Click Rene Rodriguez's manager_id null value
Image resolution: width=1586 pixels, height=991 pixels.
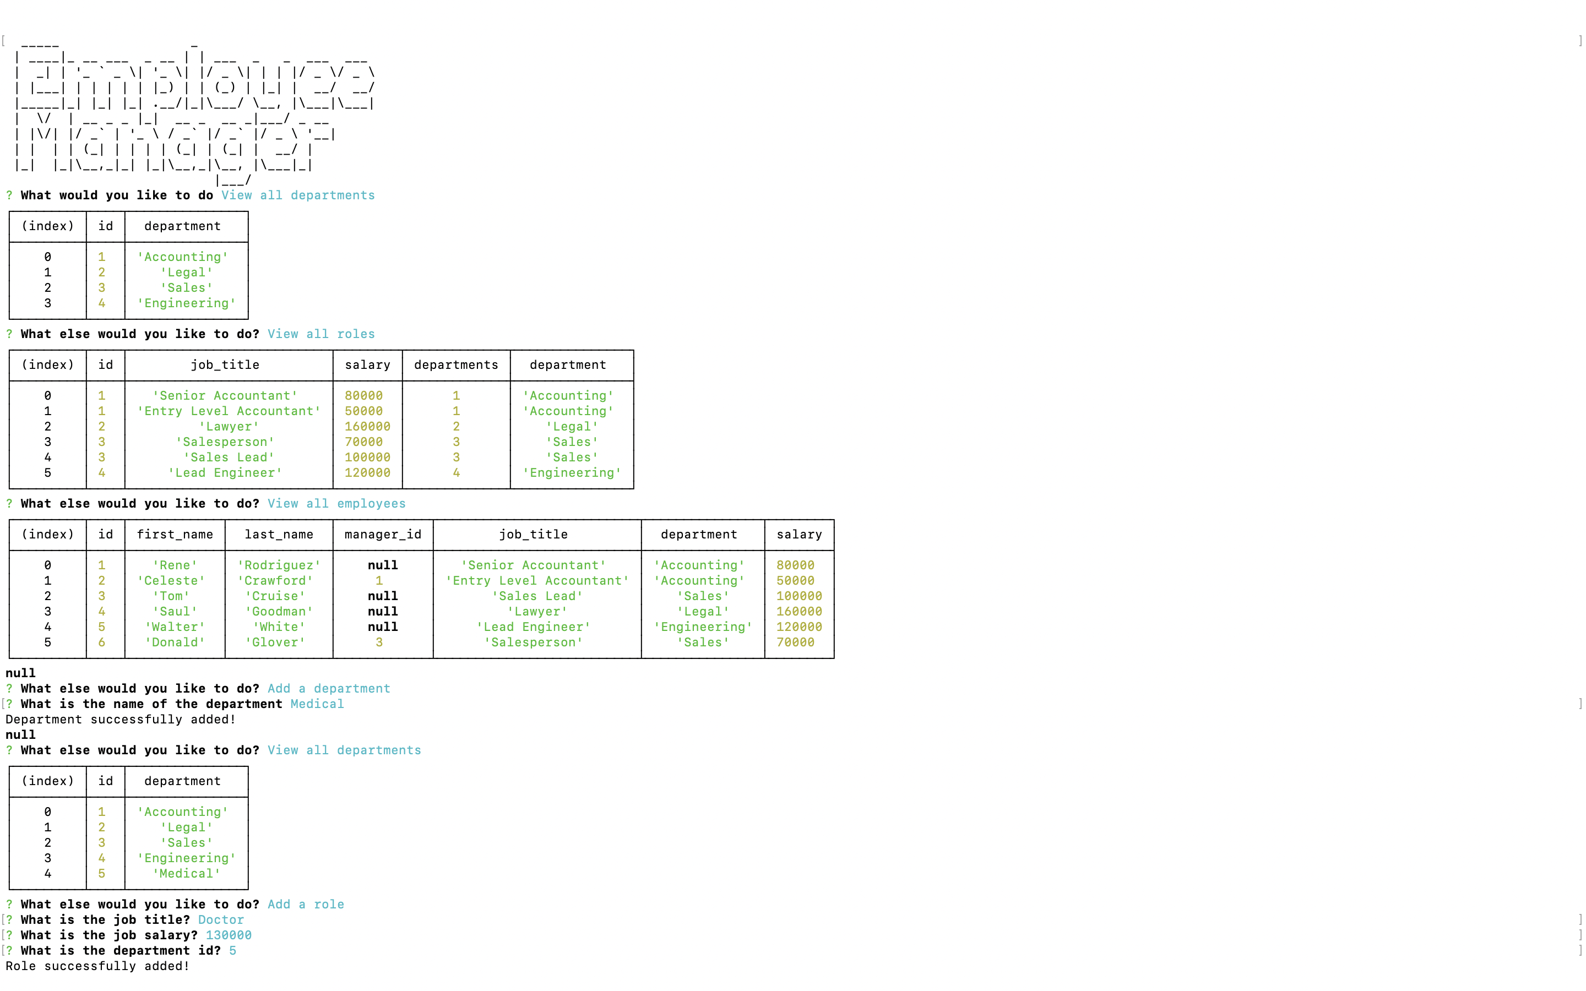tap(382, 564)
